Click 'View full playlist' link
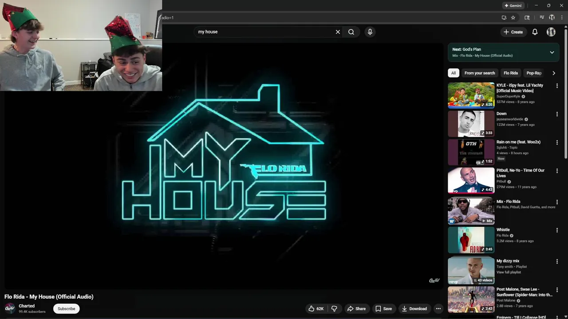 click(x=509, y=272)
